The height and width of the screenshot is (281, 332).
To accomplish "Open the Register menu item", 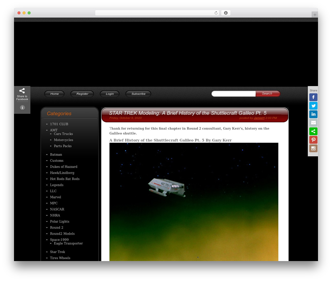I will click(82, 94).
